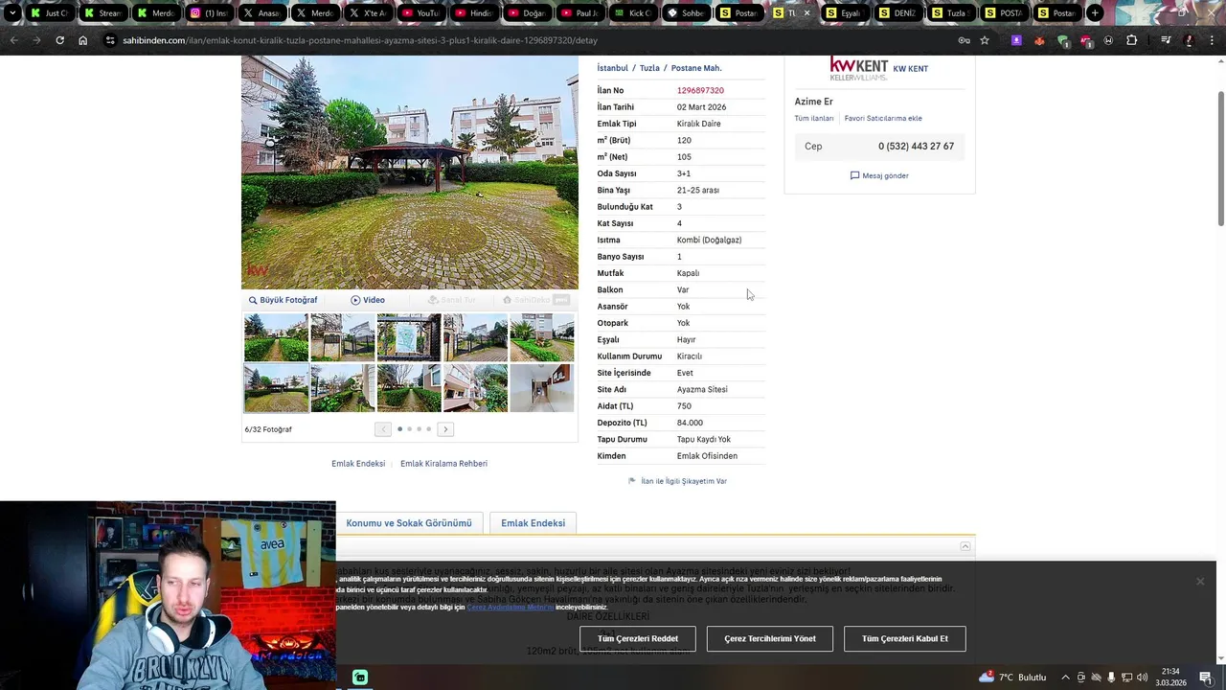Collapse the description section arrow

tap(965, 546)
